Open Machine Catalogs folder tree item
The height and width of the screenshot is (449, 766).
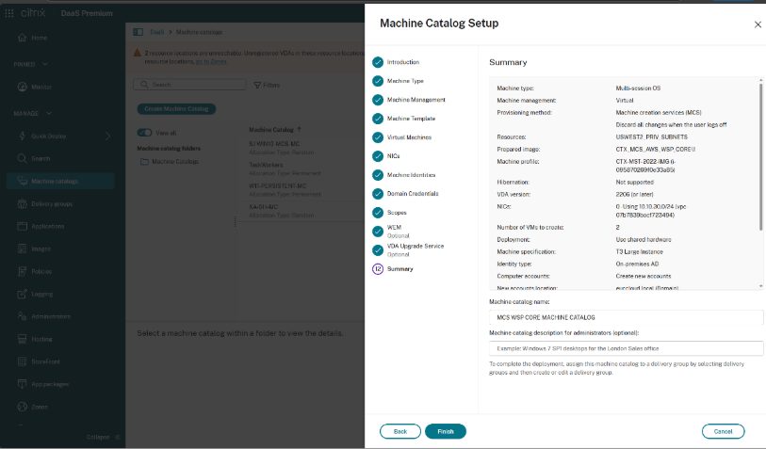tap(175, 162)
